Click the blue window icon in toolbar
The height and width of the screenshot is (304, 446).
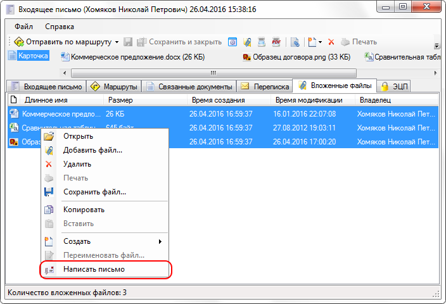coord(233,42)
